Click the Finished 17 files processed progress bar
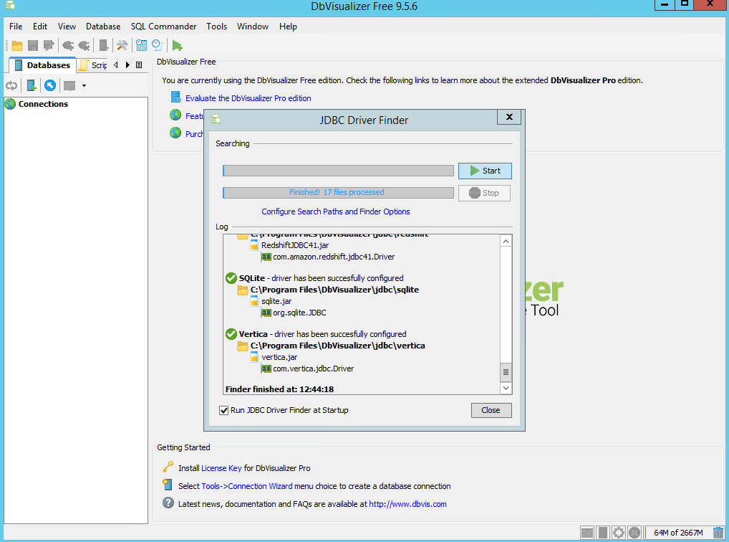 [338, 192]
